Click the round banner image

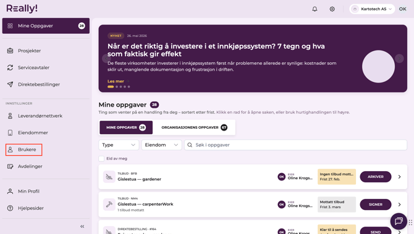(x=378, y=67)
